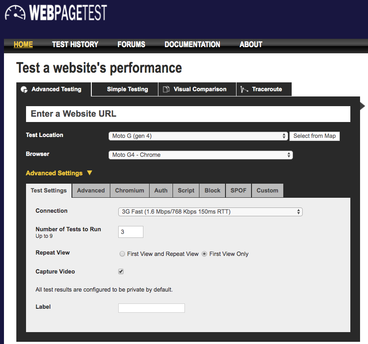Select the Test Settings sub-tab
Viewport: 368px width, 344px height.
point(49,191)
